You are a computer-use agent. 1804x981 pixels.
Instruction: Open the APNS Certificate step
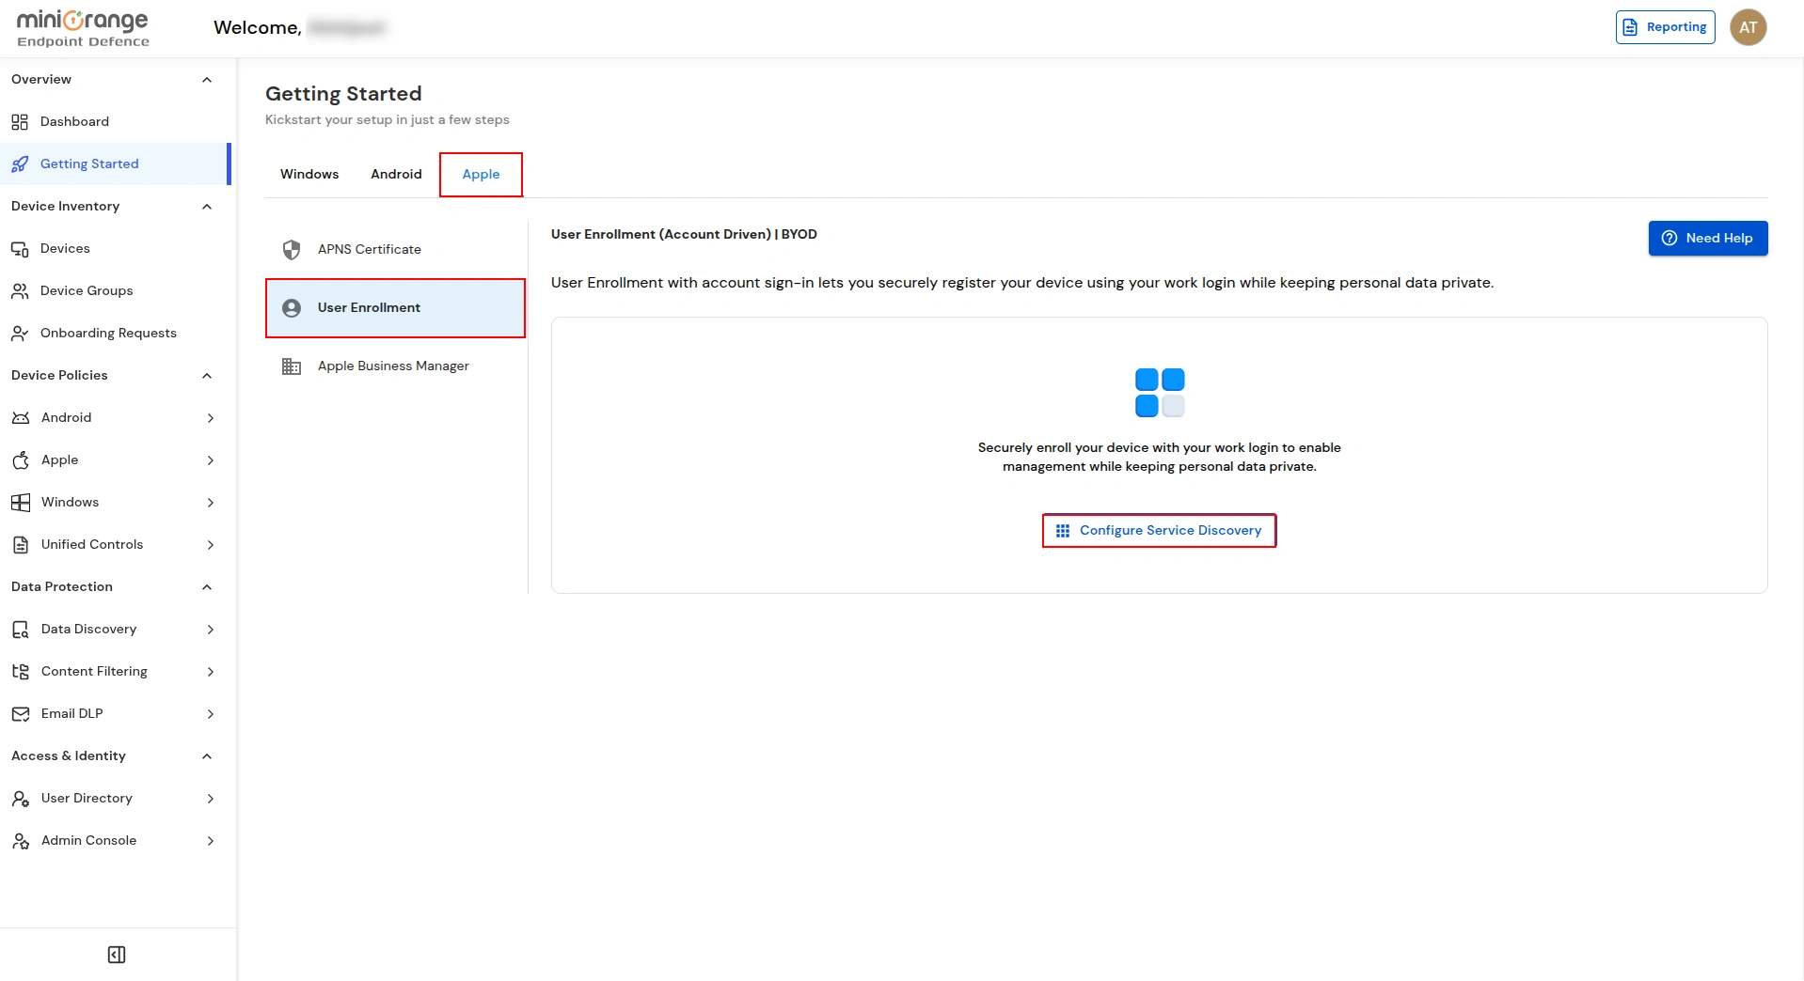395,249
